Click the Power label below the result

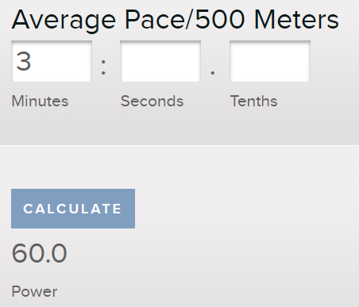[x=34, y=291]
